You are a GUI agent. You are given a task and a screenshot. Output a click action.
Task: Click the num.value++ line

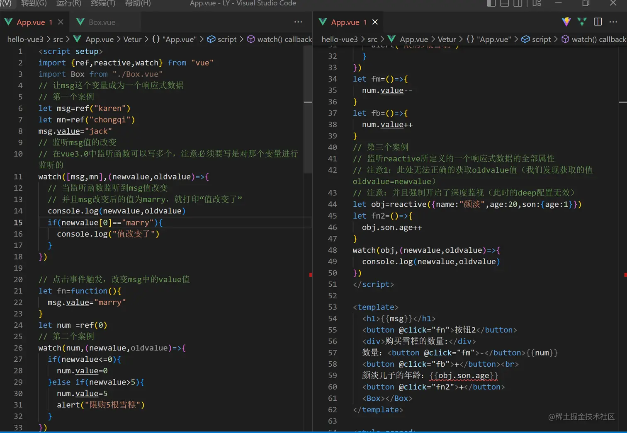[x=387, y=125]
